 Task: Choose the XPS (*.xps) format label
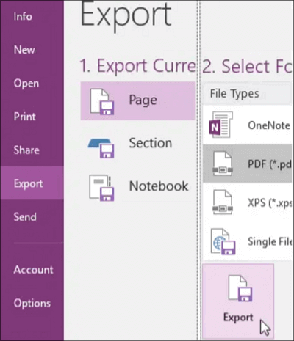(270, 203)
